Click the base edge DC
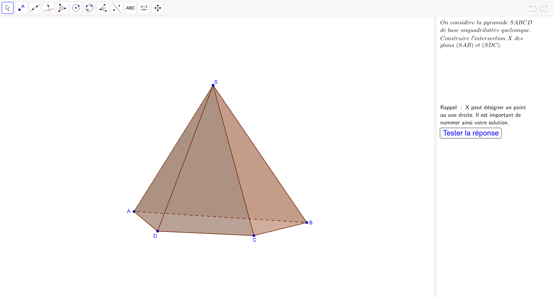The width and height of the screenshot is (554, 298). [x=206, y=233]
